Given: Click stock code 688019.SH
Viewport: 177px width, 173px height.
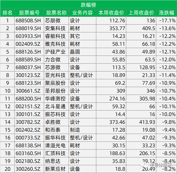Looking at the screenshot, I should [28, 28].
